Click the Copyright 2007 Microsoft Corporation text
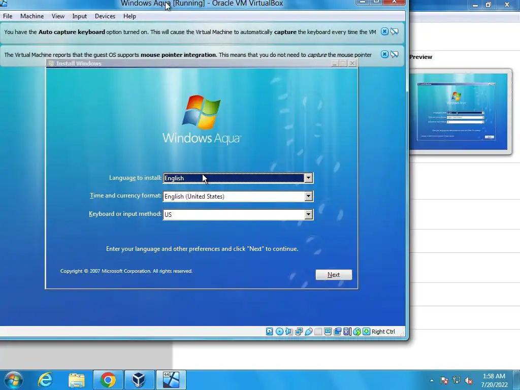Screen dimensions: 520x390 [x=126, y=271]
